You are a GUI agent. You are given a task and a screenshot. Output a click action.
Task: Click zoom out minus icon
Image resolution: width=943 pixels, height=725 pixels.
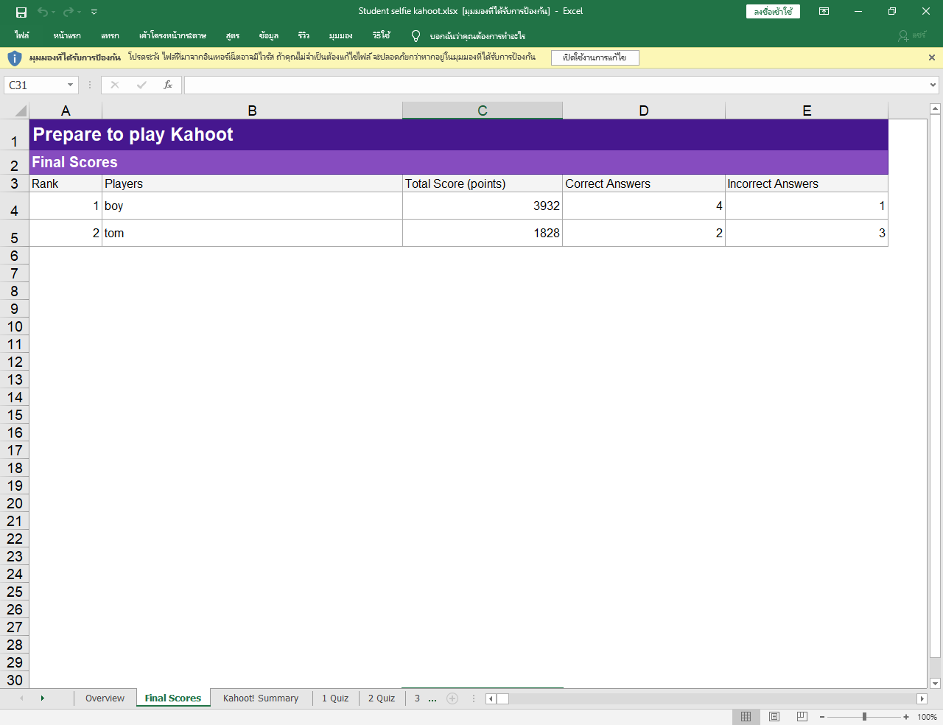822,717
